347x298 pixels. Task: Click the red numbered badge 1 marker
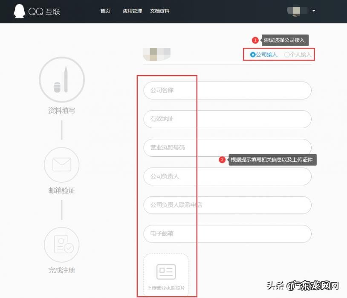255,40
